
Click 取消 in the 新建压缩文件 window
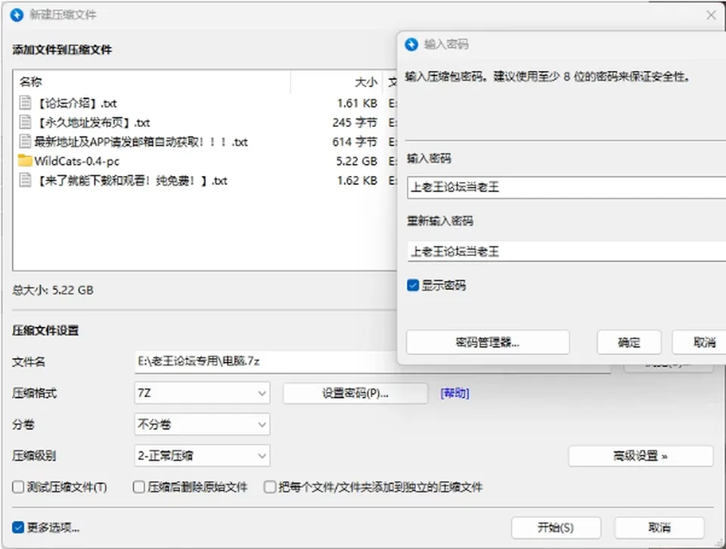(659, 527)
